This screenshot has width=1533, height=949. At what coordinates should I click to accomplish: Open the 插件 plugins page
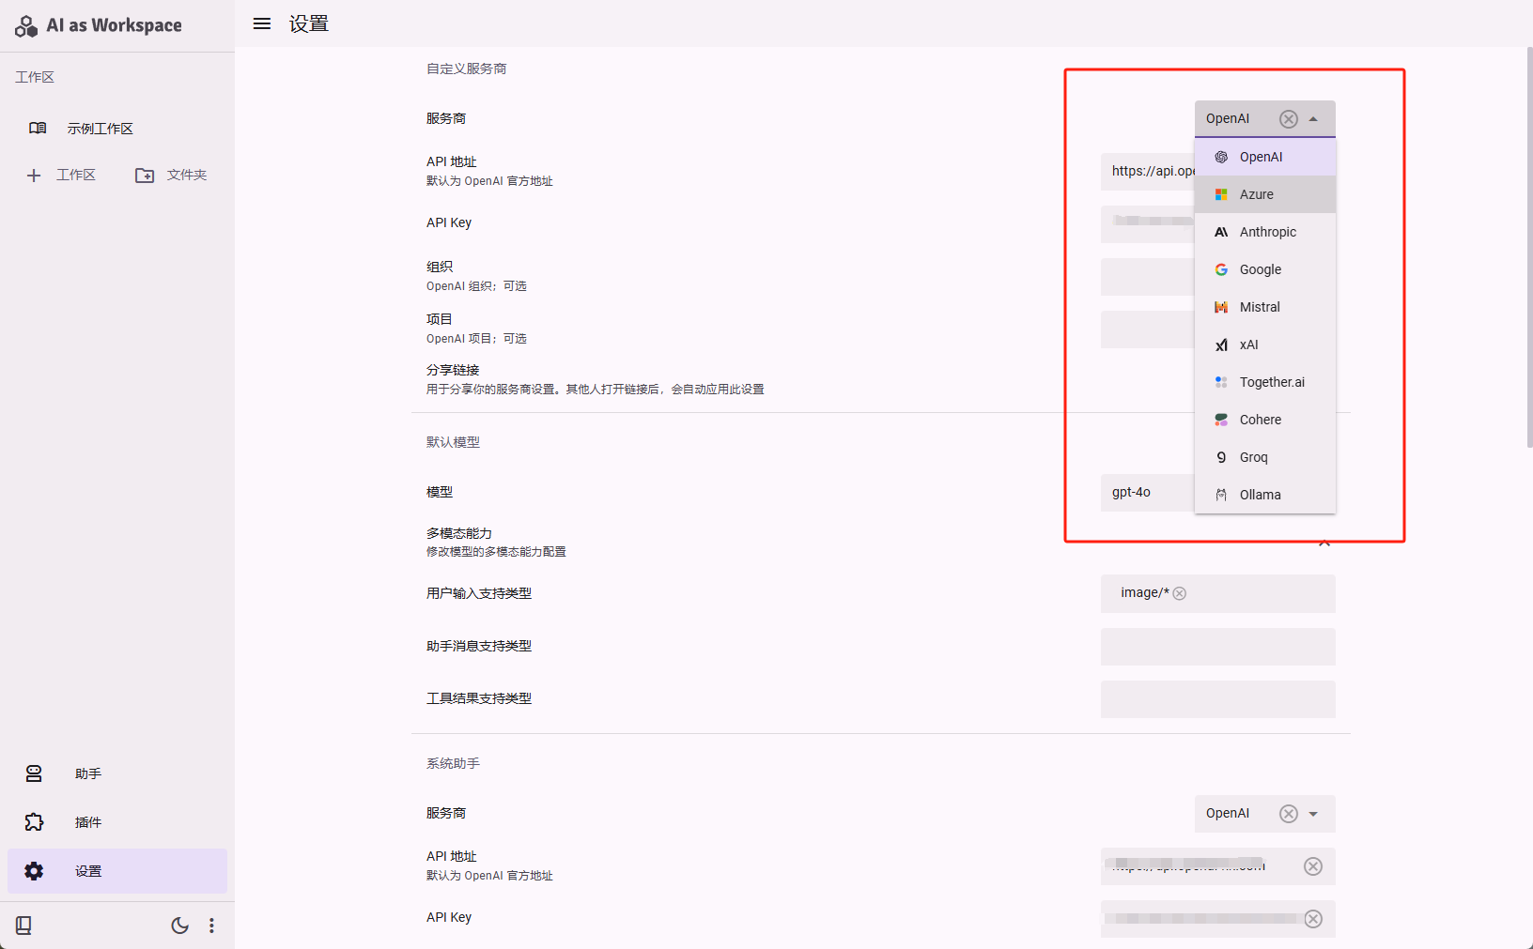(117, 822)
